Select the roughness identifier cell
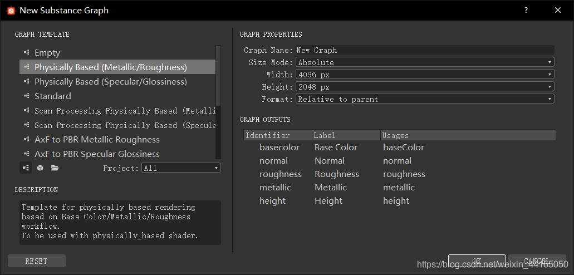The width and height of the screenshot is (574, 275). [x=281, y=174]
